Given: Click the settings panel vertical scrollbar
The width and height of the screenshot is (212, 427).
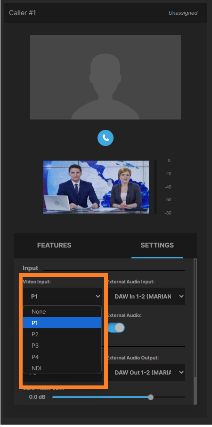Looking at the screenshot, I should pyautogui.click(x=195, y=332).
